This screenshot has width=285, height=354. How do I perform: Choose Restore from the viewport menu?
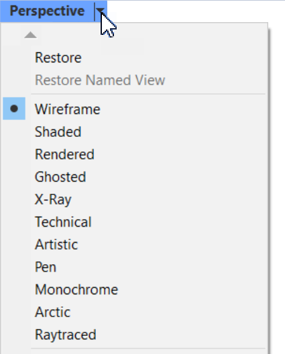click(x=58, y=58)
